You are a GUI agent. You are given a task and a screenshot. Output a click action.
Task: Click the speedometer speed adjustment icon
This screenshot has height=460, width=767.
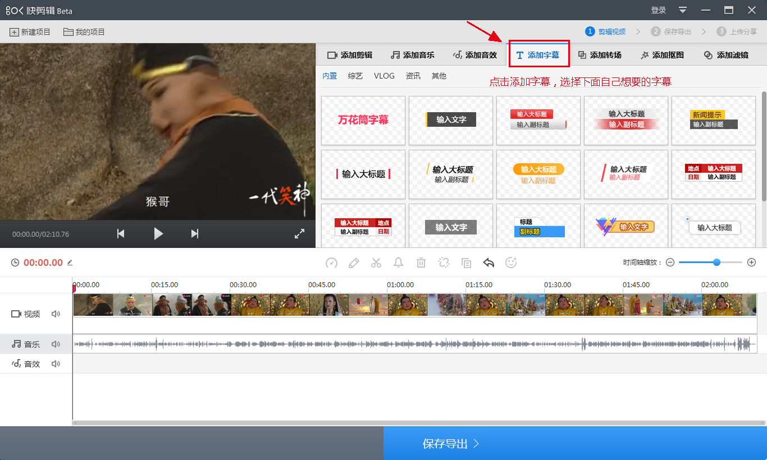pyautogui.click(x=331, y=263)
